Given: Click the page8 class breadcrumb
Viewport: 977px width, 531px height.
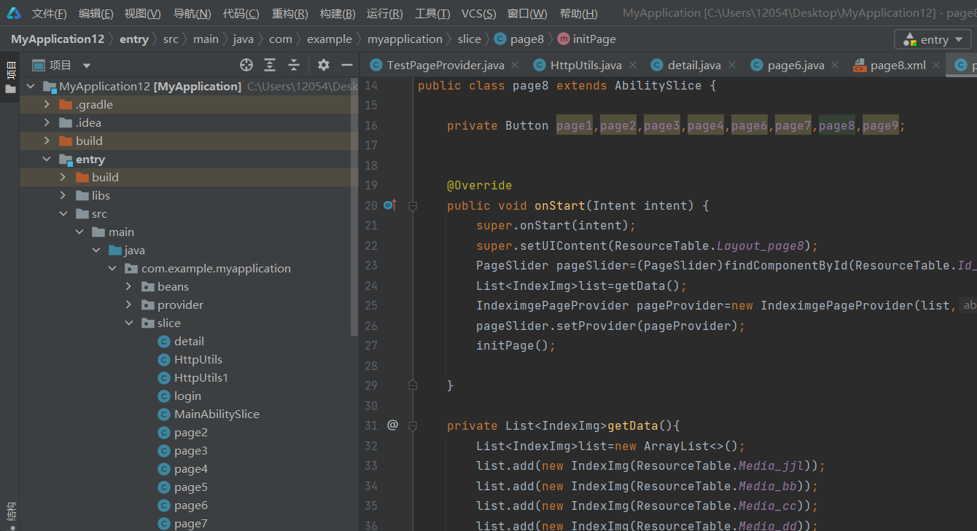Looking at the screenshot, I should (x=518, y=39).
